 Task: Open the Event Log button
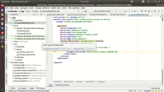(x=155, y=88)
